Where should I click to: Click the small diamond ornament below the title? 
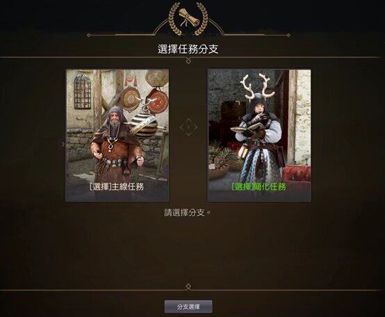click(x=188, y=60)
